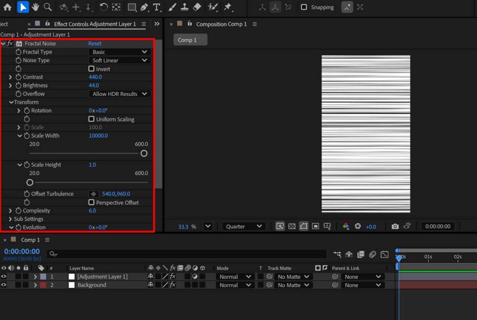Expand the Adjustment Layer 1 row in timeline
This screenshot has height=320, width=477.
pos(35,277)
